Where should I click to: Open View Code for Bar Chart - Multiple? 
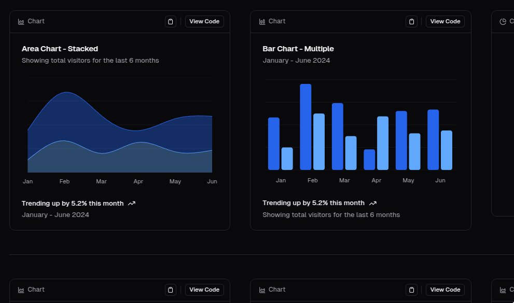pyautogui.click(x=445, y=22)
